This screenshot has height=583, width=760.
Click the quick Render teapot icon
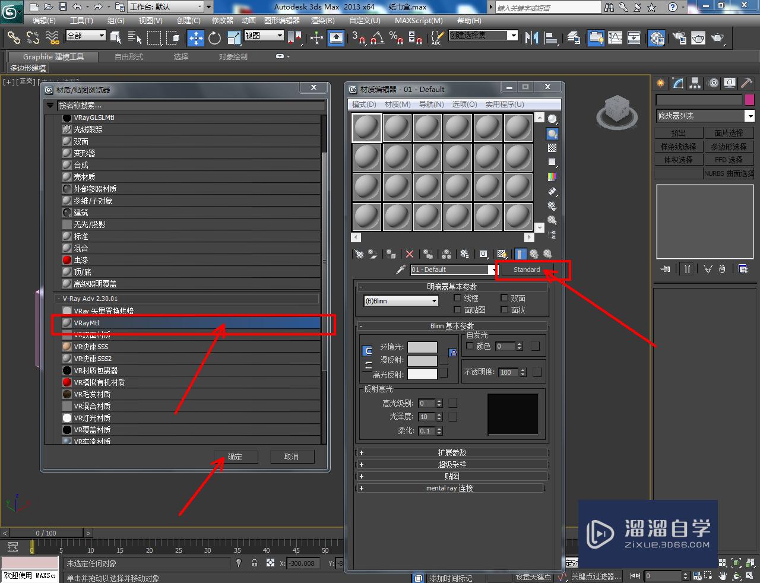[x=717, y=38]
